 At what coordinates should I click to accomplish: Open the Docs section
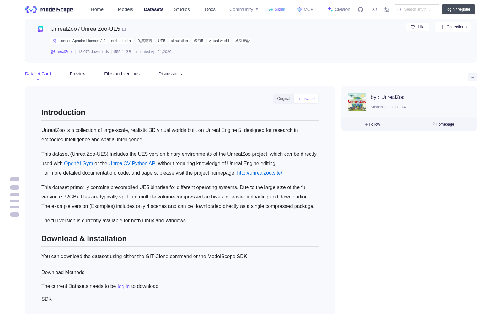point(210,9)
